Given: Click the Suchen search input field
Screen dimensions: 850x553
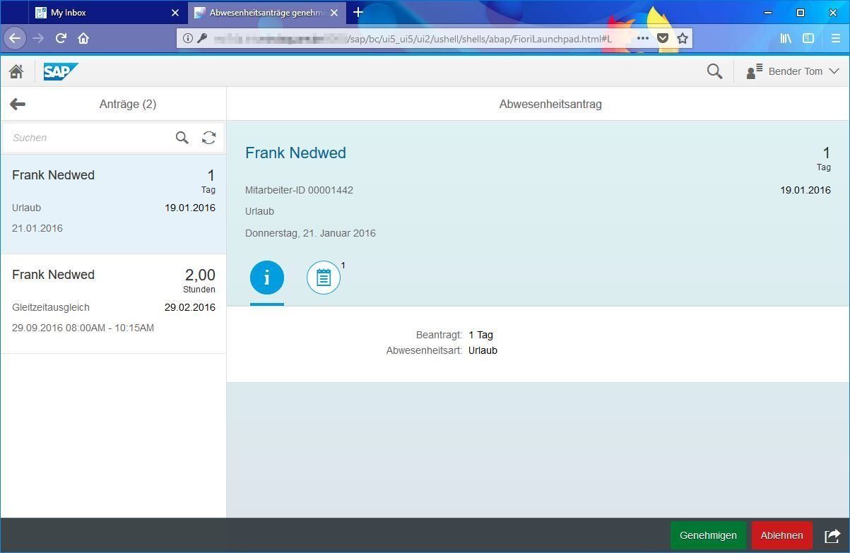Looking at the screenshot, I should pyautogui.click(x=85, y=138).
